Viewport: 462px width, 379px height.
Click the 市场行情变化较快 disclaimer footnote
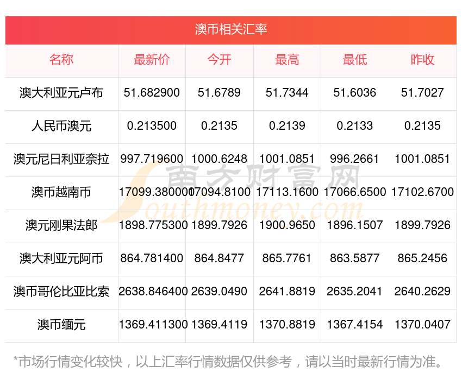228,362
